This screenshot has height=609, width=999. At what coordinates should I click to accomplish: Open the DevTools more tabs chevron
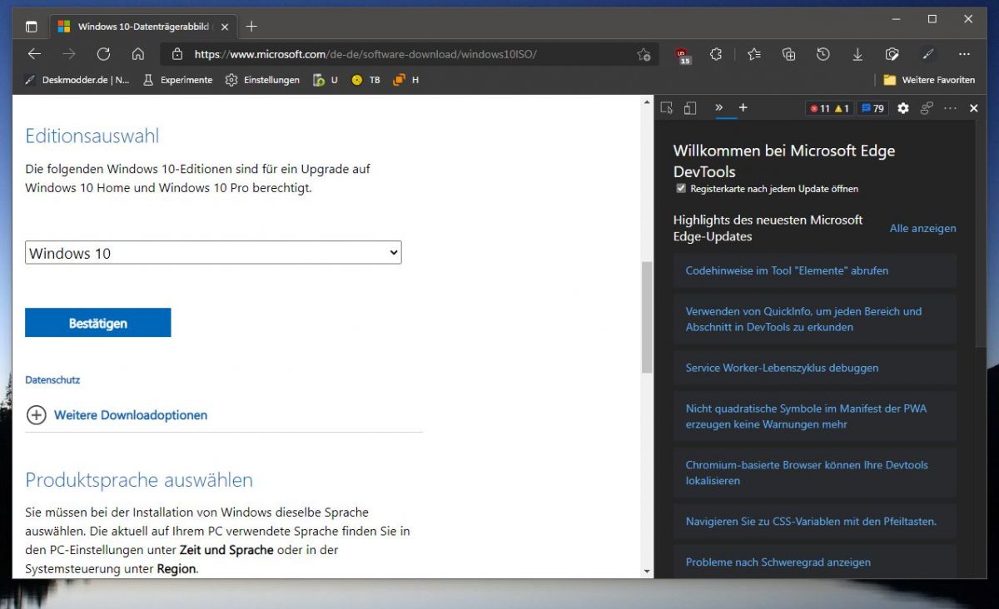pos(719,108)
